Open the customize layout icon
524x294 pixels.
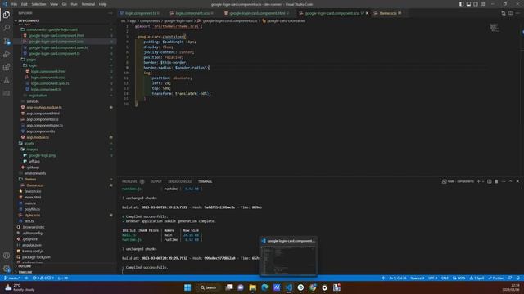(x=483, y=4)
